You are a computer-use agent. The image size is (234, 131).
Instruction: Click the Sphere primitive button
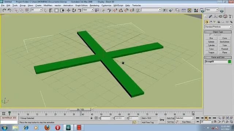[x=211, y=42]
